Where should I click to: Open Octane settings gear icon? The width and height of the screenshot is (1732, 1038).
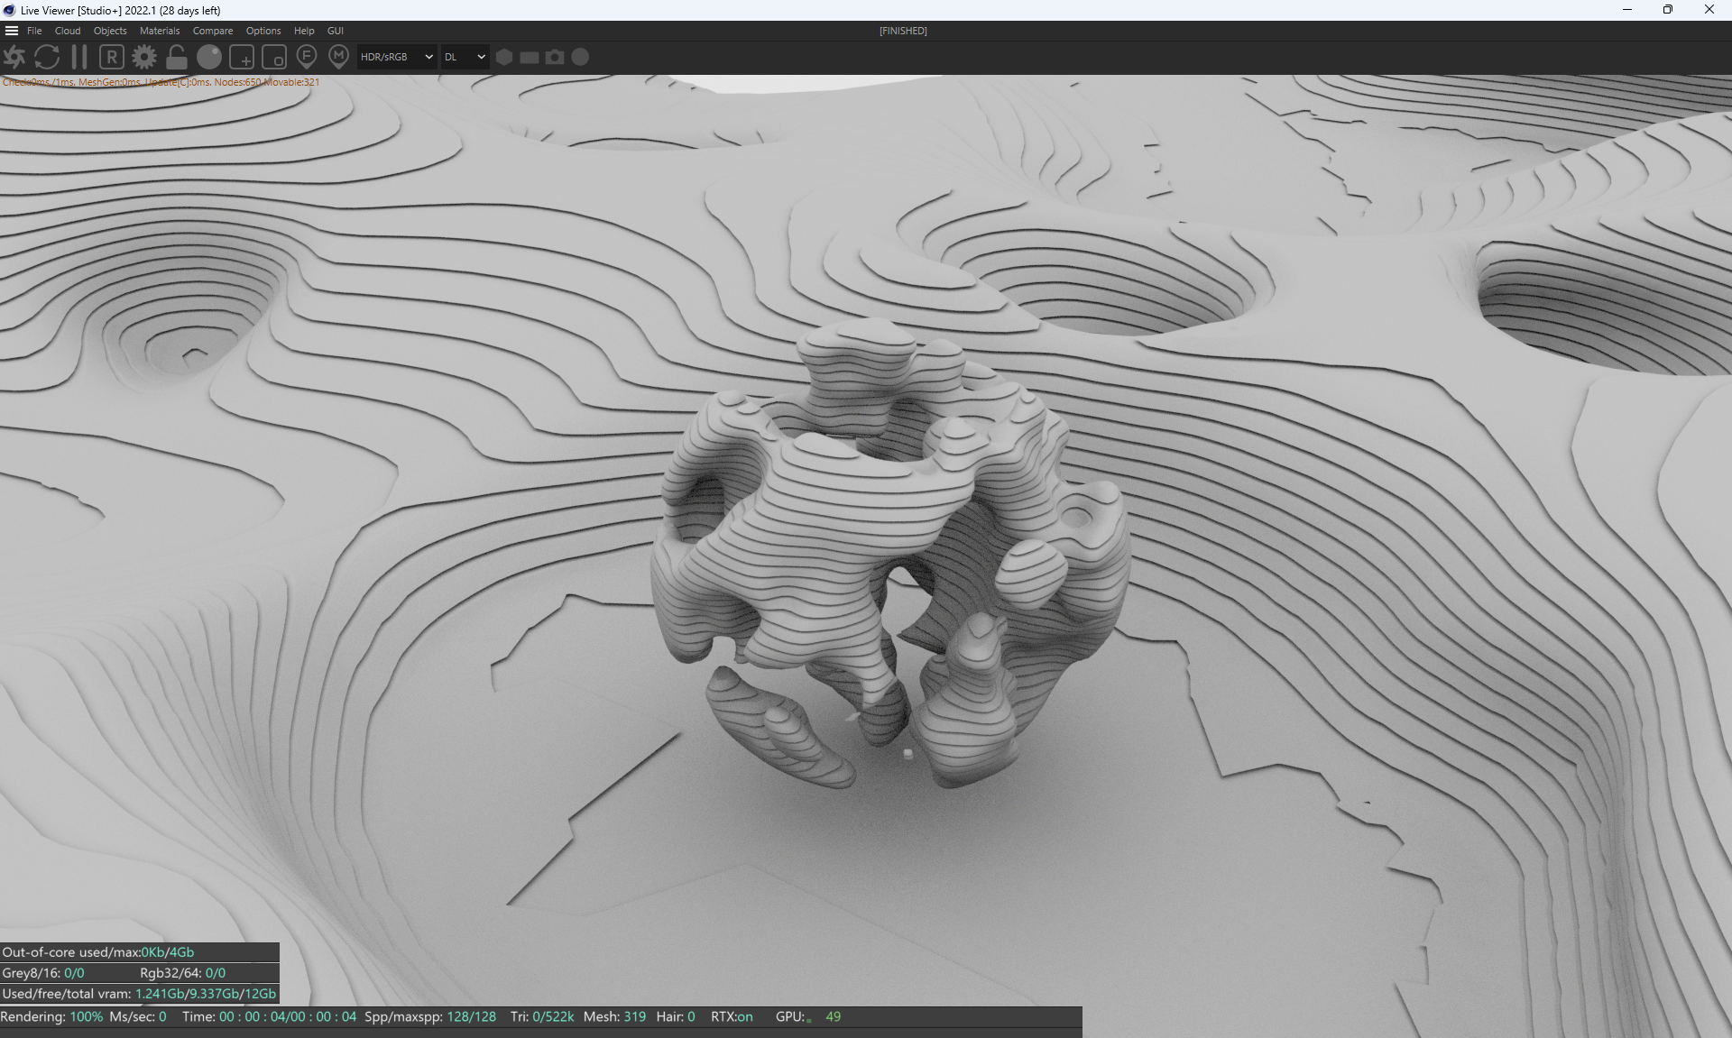click(x=144, y=57)
